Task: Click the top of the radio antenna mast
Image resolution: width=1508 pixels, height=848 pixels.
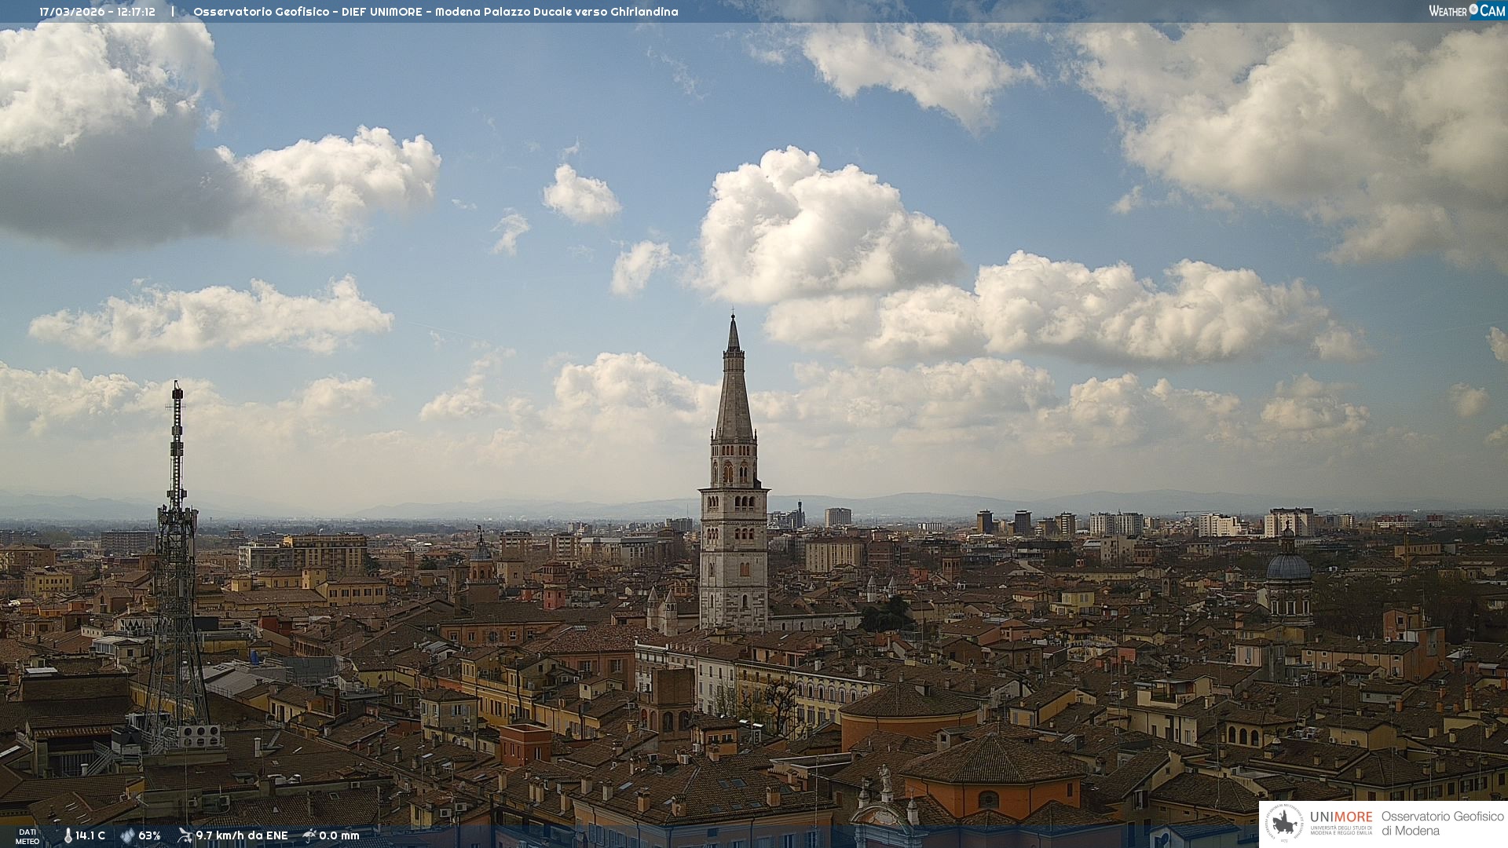Action: pos(178,389)
